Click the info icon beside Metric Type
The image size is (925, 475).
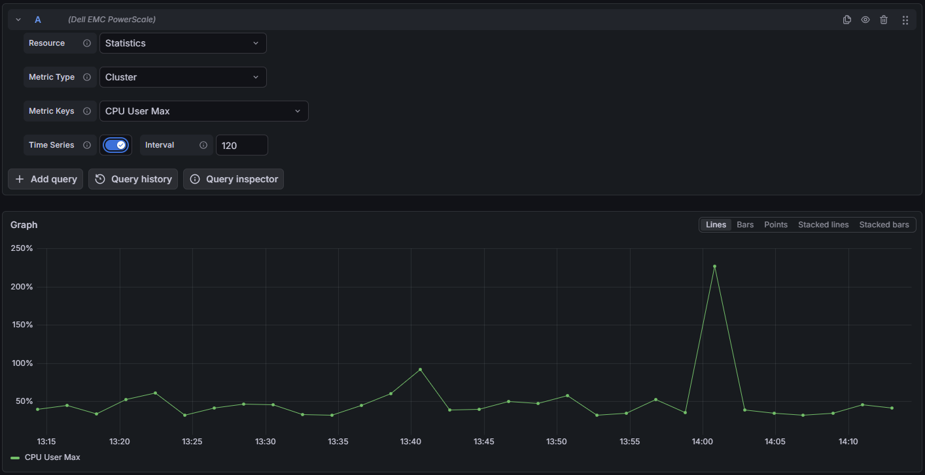(x=87, y=77)
